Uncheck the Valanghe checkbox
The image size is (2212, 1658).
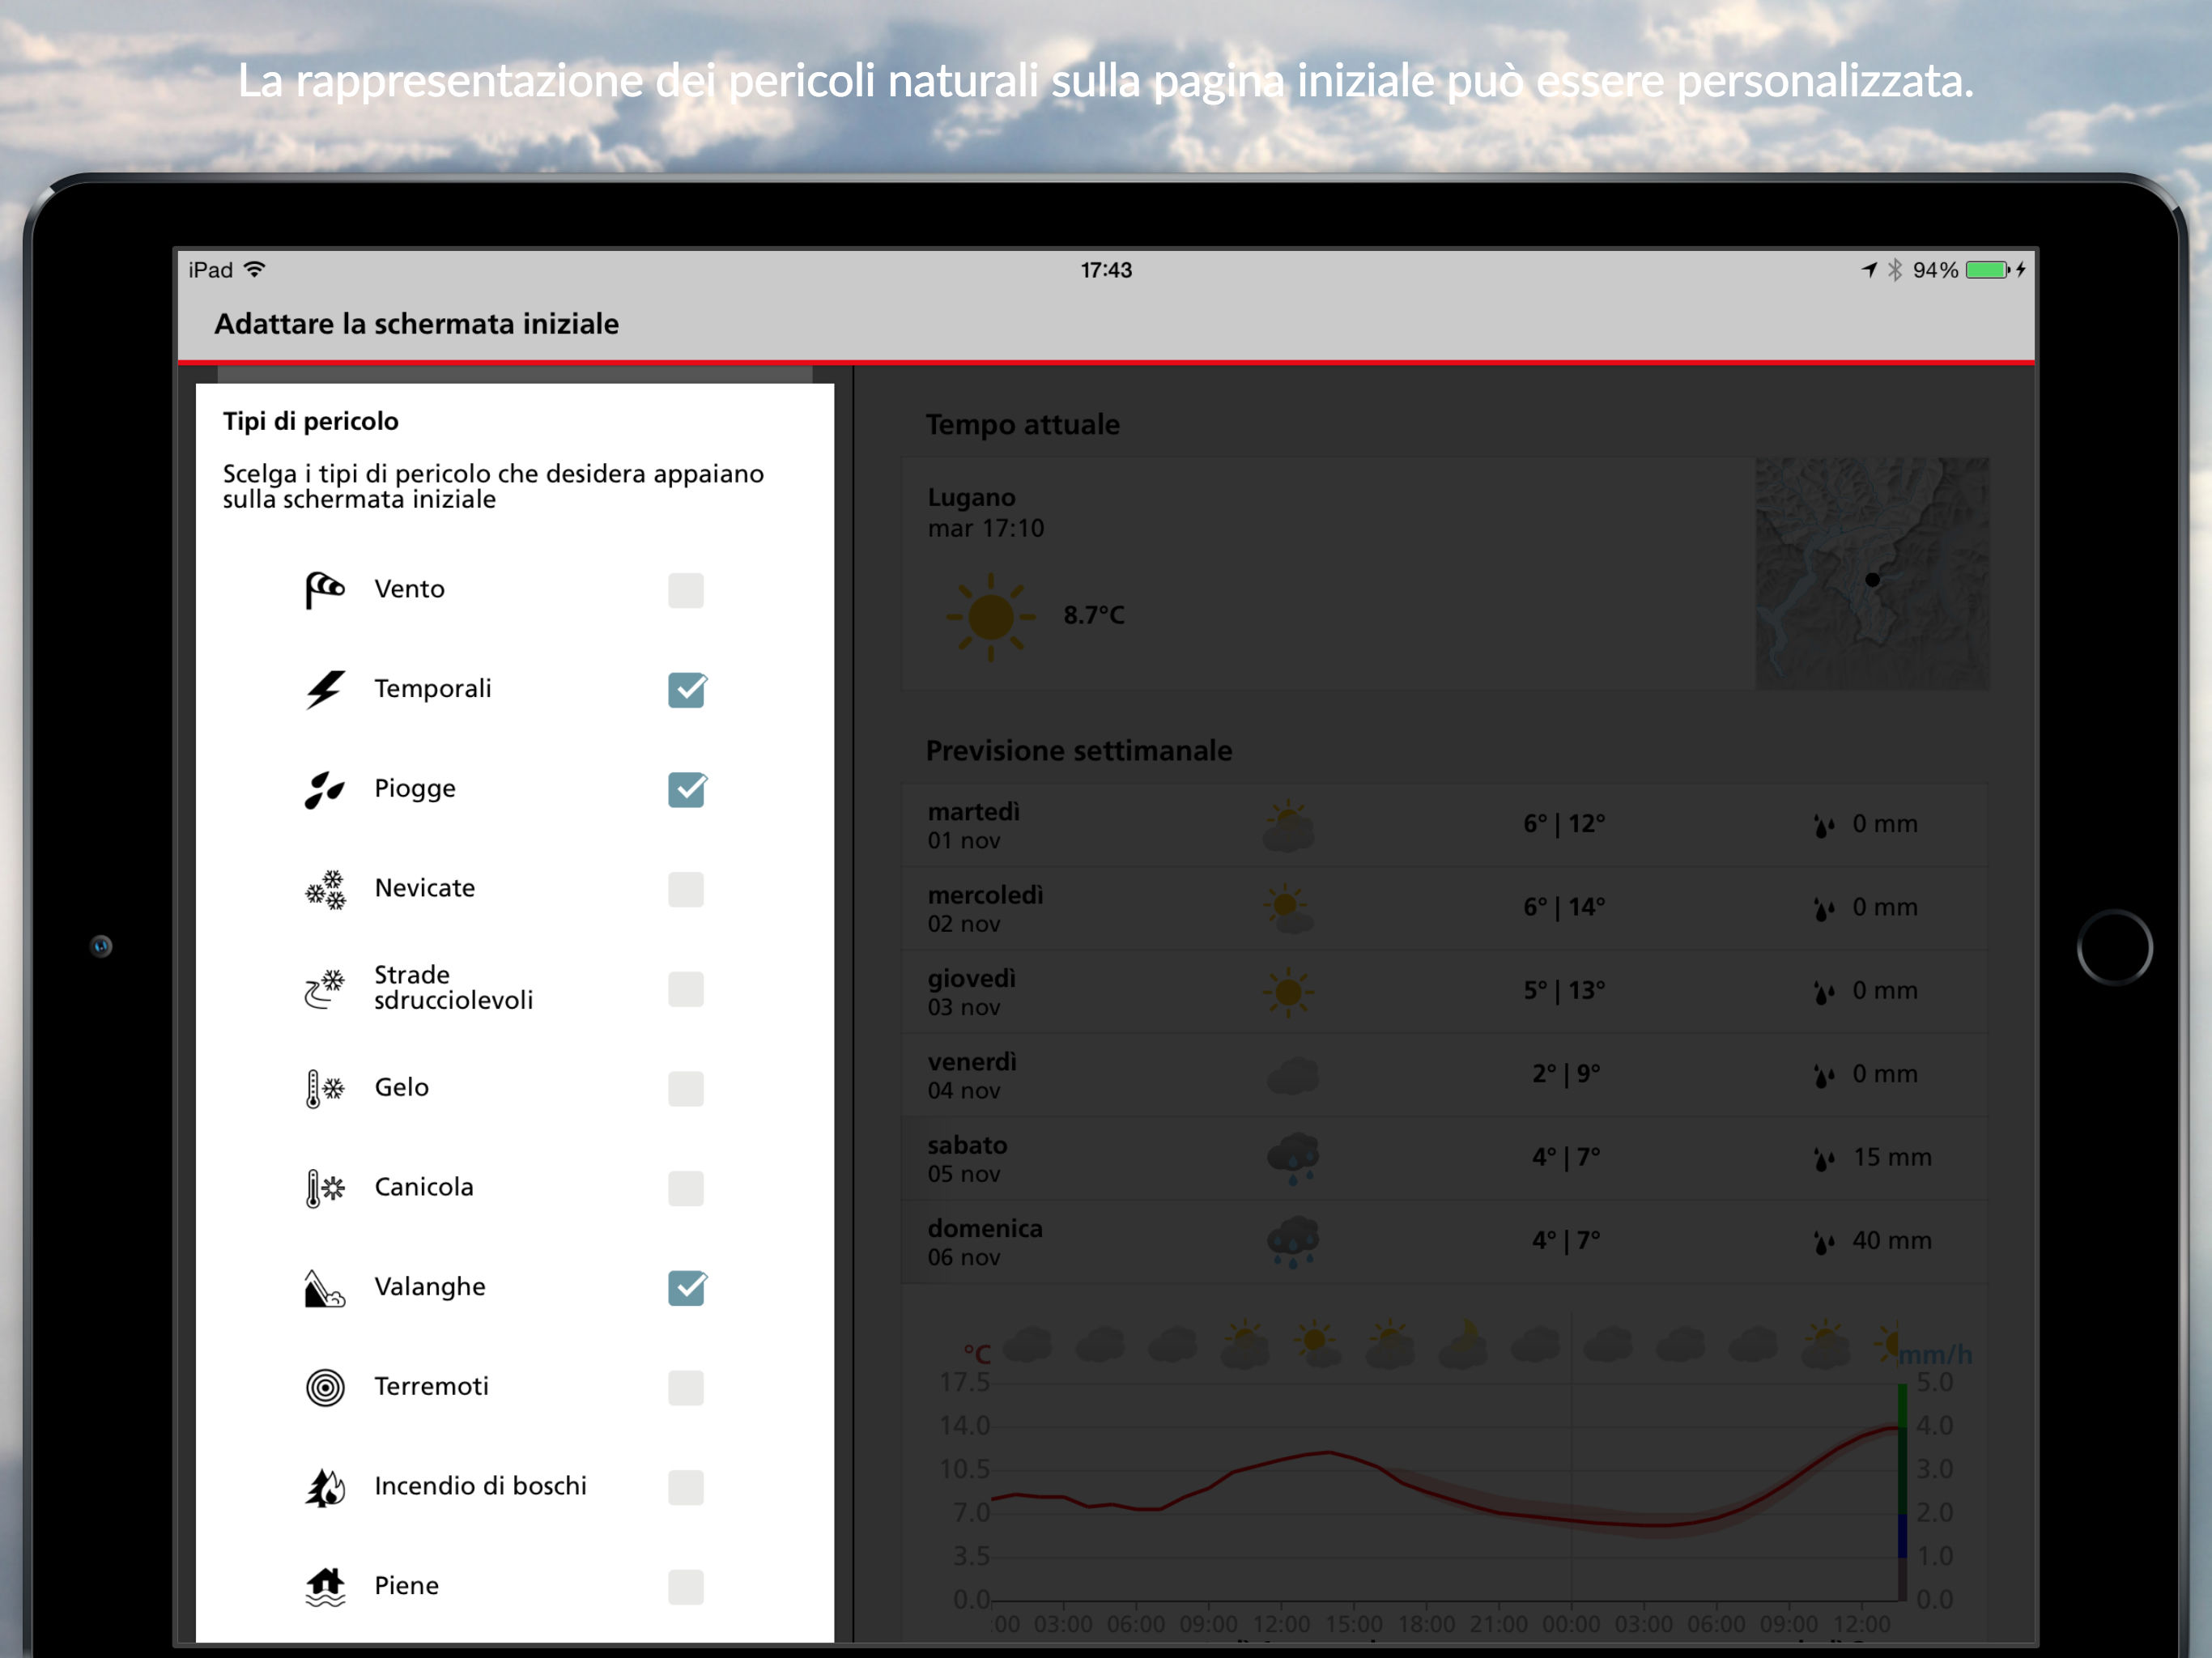pos(686,1288)
